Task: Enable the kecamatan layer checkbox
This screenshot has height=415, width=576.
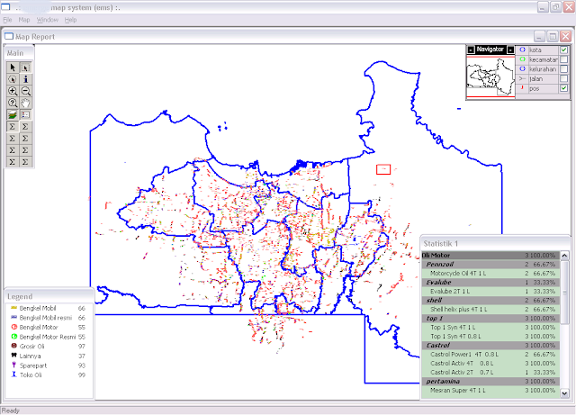Action: point(563,59)
